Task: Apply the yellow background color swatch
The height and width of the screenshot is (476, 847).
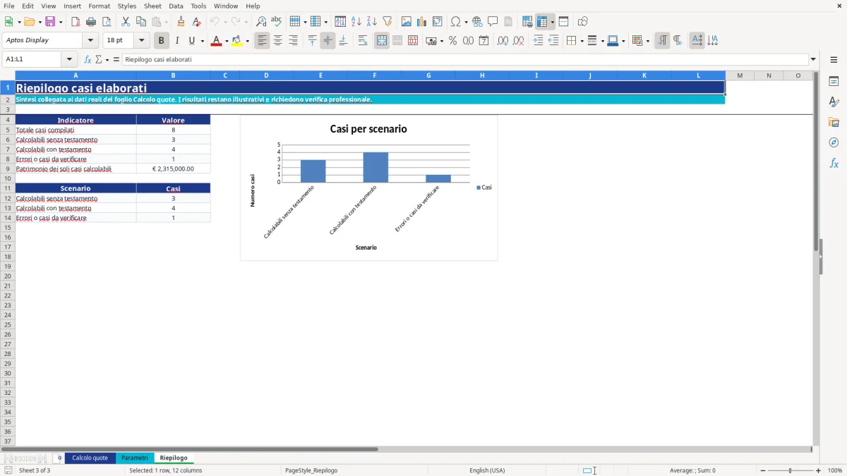Action: point(237,41)
